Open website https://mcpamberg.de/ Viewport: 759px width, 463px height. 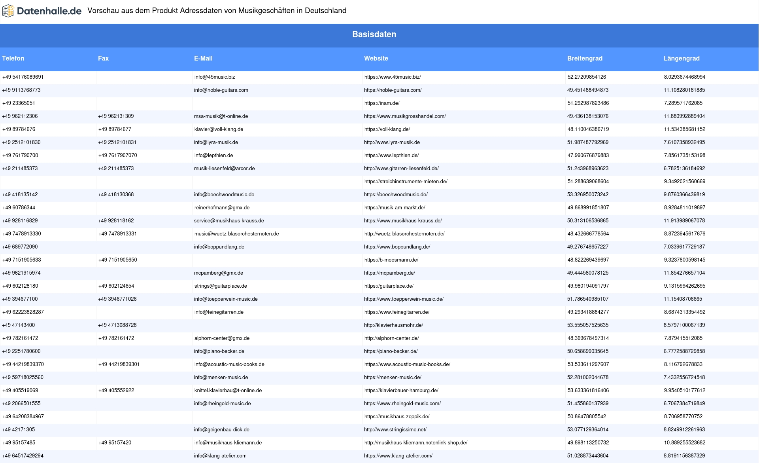389,273
